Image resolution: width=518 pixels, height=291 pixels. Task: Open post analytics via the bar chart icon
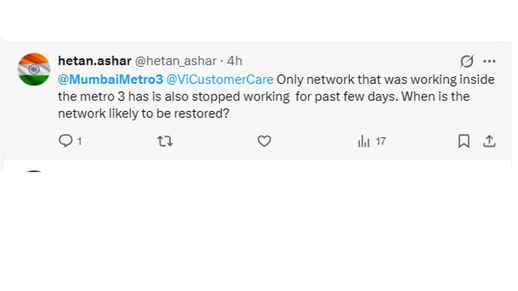[x=364, y=141]
